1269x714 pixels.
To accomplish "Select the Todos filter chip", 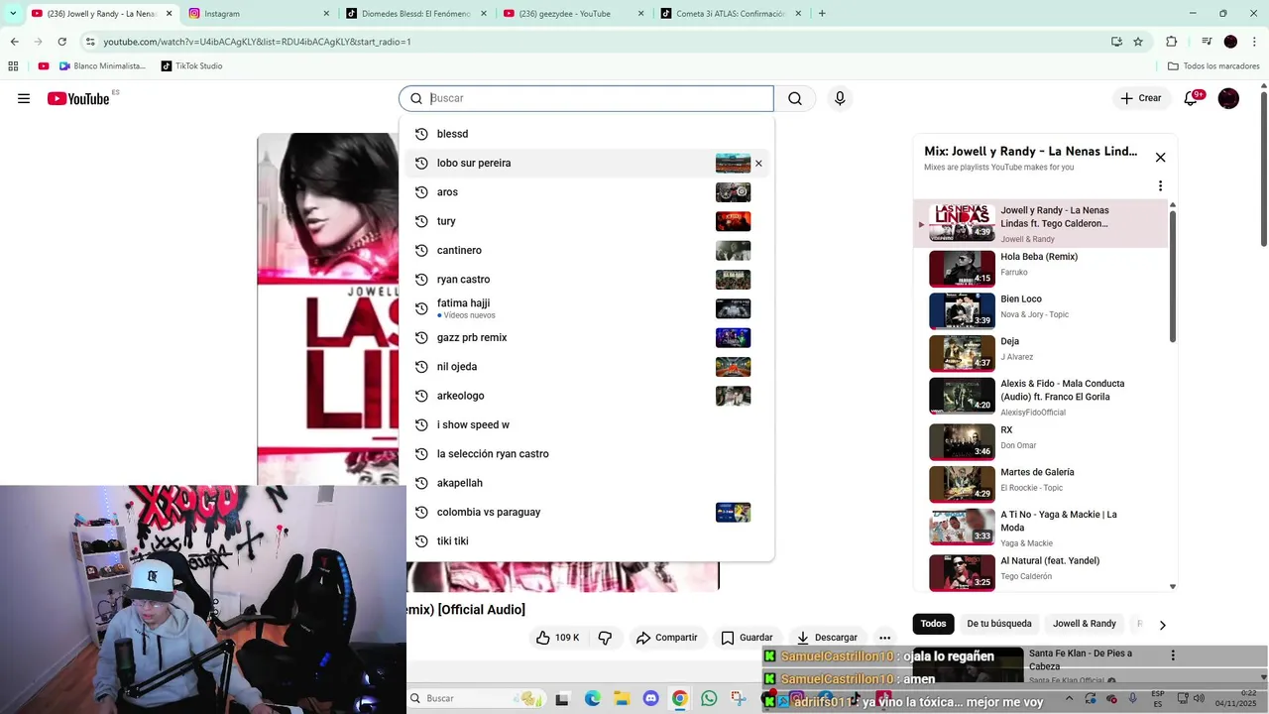I will click(x=933, y=624).
